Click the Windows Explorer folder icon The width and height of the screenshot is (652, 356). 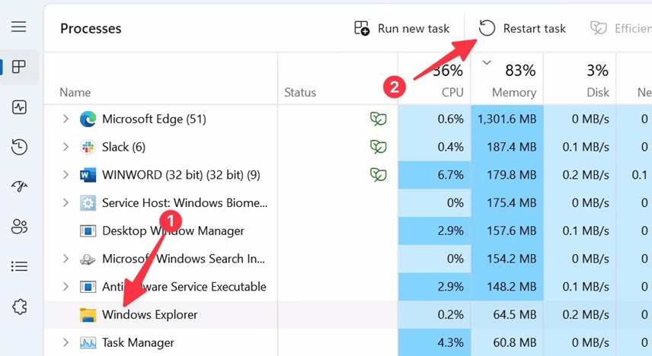click(88, 315)
